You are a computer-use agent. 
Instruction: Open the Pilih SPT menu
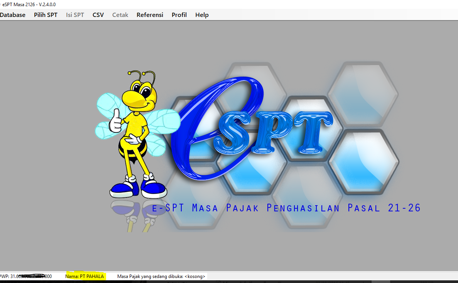46,15
